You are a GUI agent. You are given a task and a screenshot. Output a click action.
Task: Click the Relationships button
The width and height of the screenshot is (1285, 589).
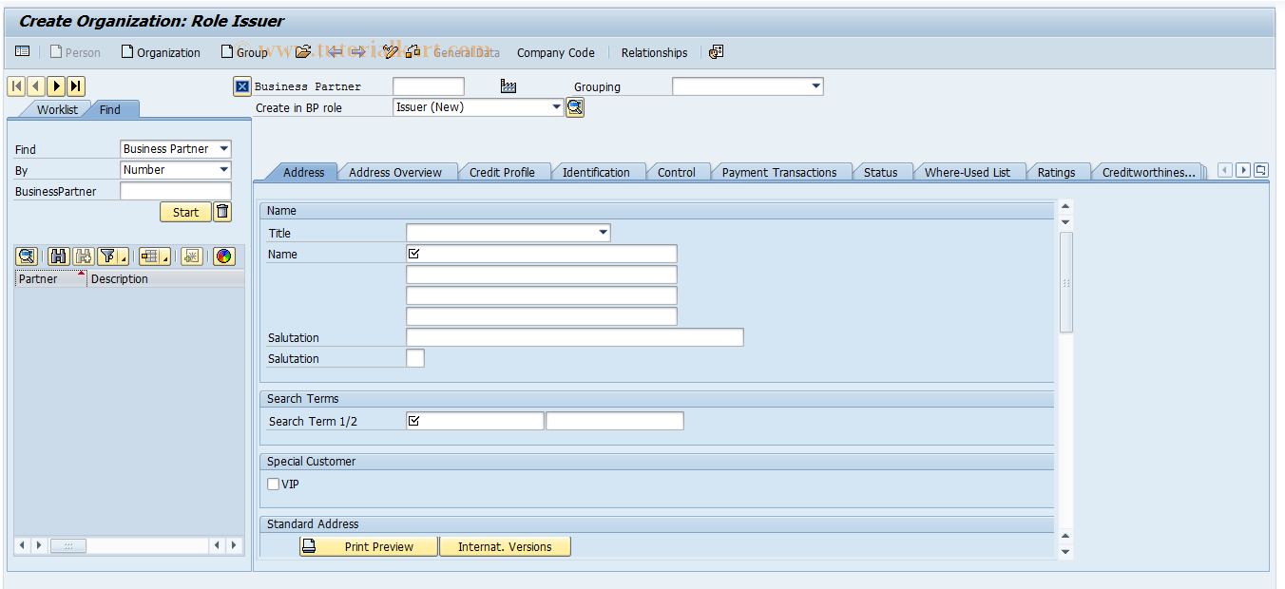coord(654,52)
